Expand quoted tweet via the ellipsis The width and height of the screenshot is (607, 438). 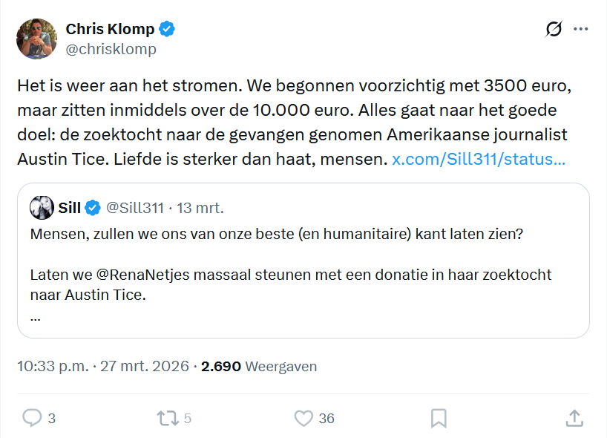[x=36, y=317]
